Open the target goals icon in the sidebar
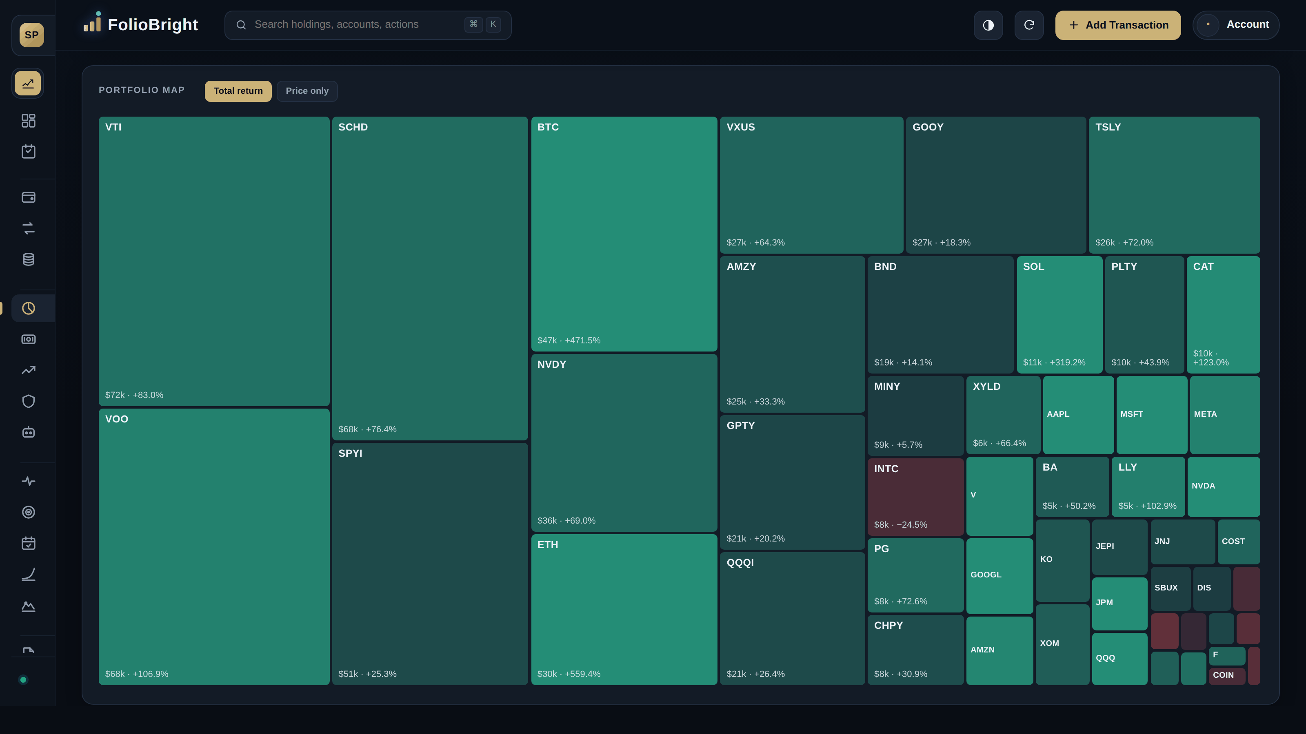 pos(29,512)
